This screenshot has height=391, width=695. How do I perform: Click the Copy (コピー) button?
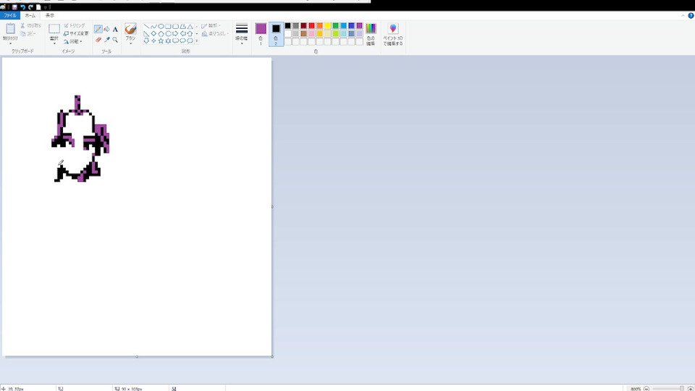pos(28,34)
